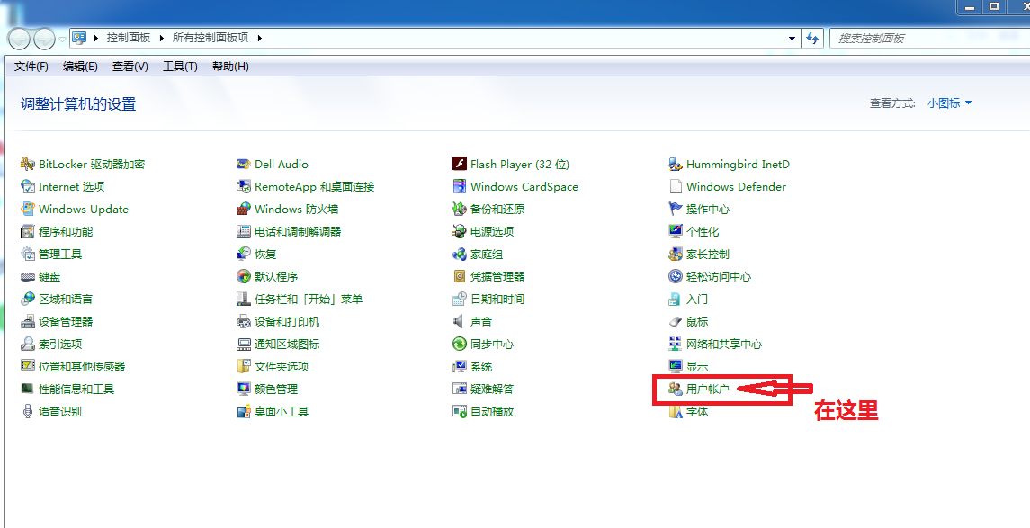Click the 鼠标 mouse icon
Image resolution: width=1030 pixels, height=528 pixels.
(x=676, y=321)
